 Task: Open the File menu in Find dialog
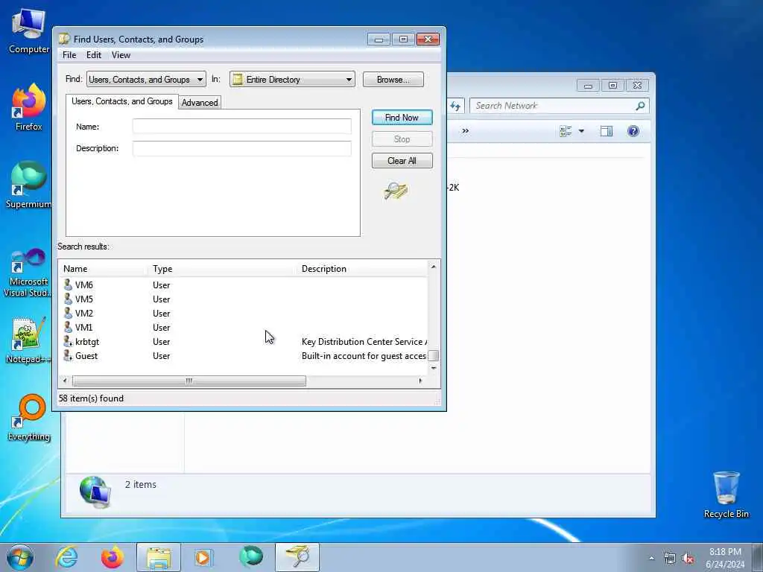coord(69,55)
